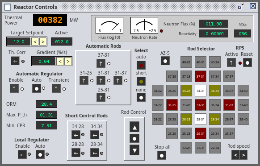Select red rod 31-31 in Rod Selector

click(201, 105)
